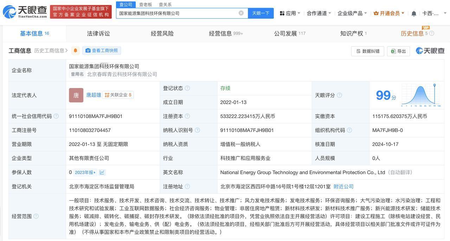Click company type 其他有限责任公司
Viewport: 450px width, 241px height.
(89, 158)
